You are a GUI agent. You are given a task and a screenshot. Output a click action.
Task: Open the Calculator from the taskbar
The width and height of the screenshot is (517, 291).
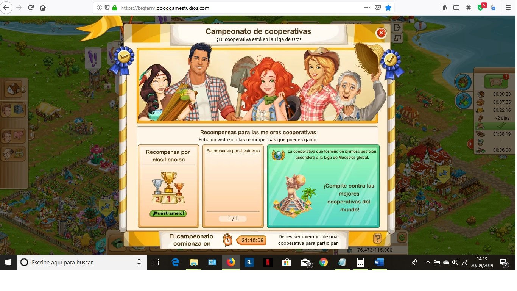[360, 262]
